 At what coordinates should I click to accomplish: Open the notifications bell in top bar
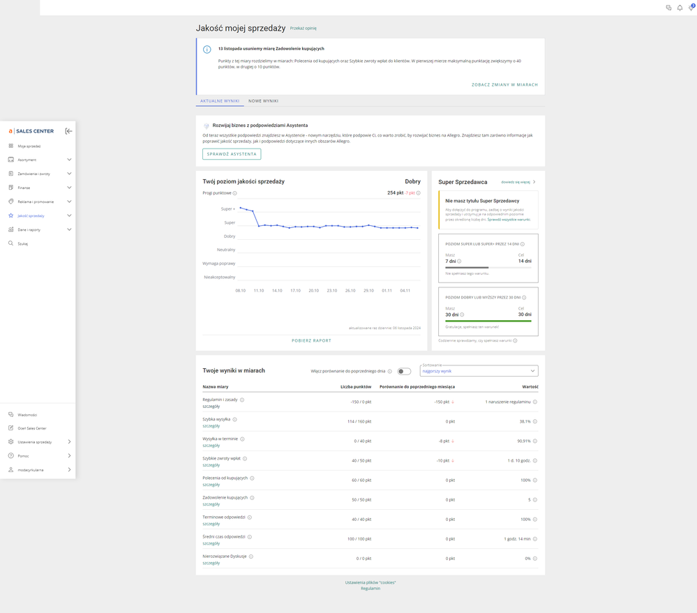(x=680, y=8)
